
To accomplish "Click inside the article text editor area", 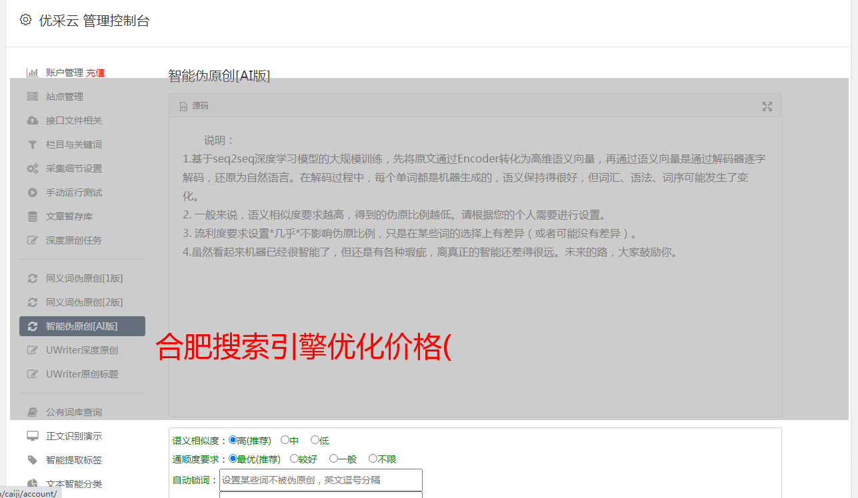I will pyautogui.click(x=475, y=268).
